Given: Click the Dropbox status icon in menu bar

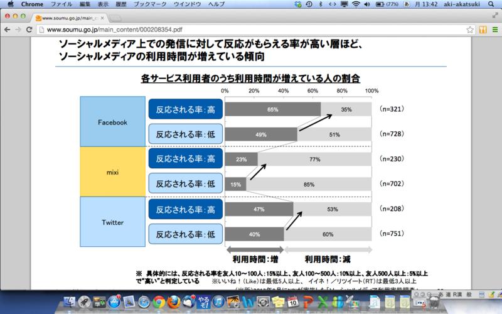Looking at the screenshot, I should (x=298, y=4).
